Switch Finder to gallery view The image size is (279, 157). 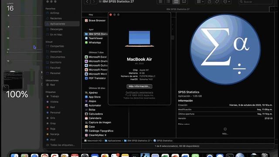(x=184, y=2)
